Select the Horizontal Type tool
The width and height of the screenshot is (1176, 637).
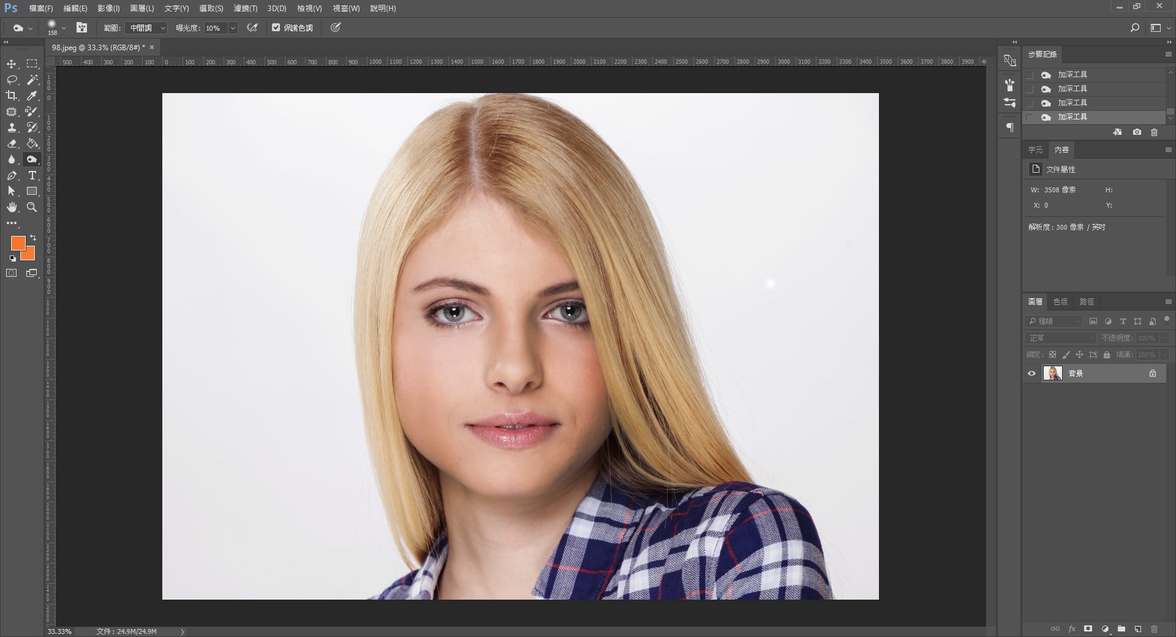point(32,176)
